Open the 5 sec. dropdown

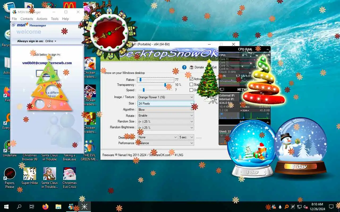186,137
